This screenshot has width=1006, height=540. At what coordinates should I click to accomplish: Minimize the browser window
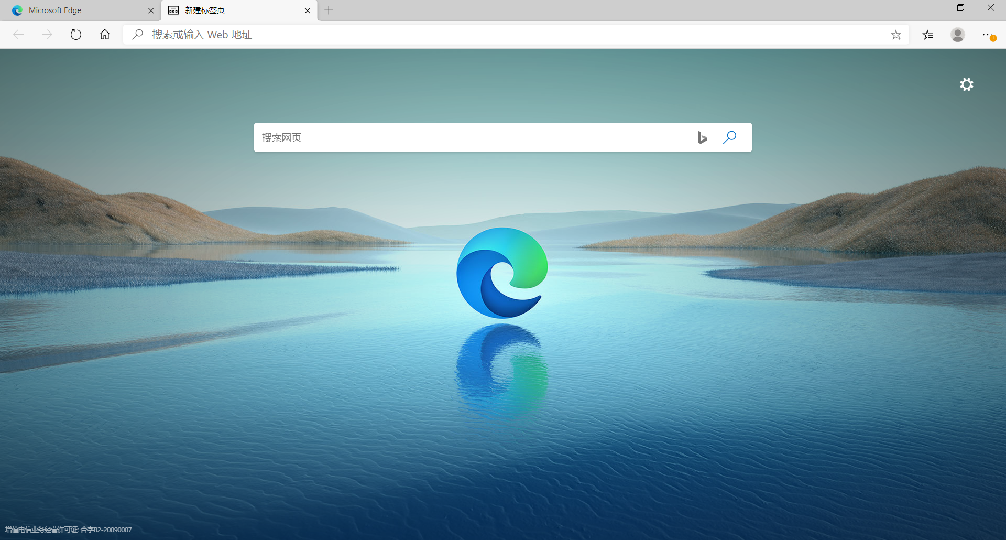(931, 7)
